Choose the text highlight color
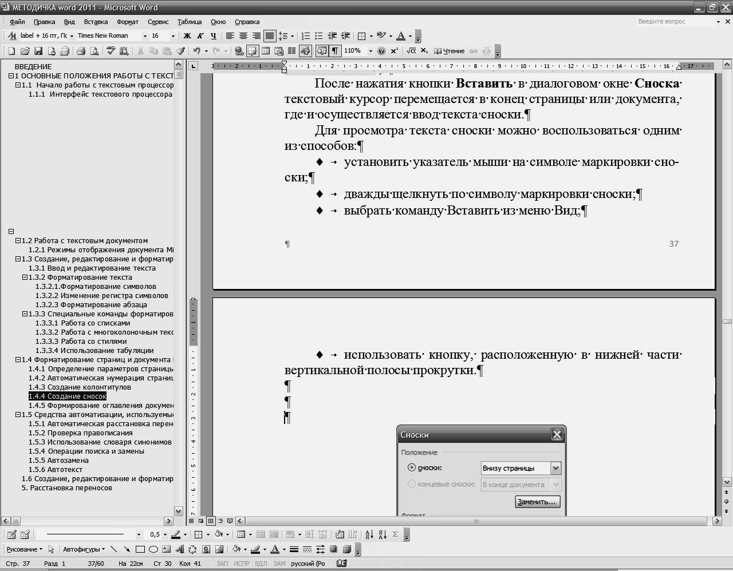The width and height of the screenshot is (733, 571). click(x=381, y=36)
